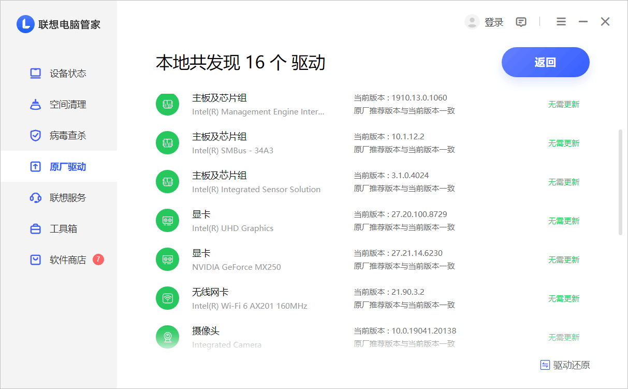Click the Lenovo PC Manager logo icon
Screen dimensions: 628x389
coord(25,24)
